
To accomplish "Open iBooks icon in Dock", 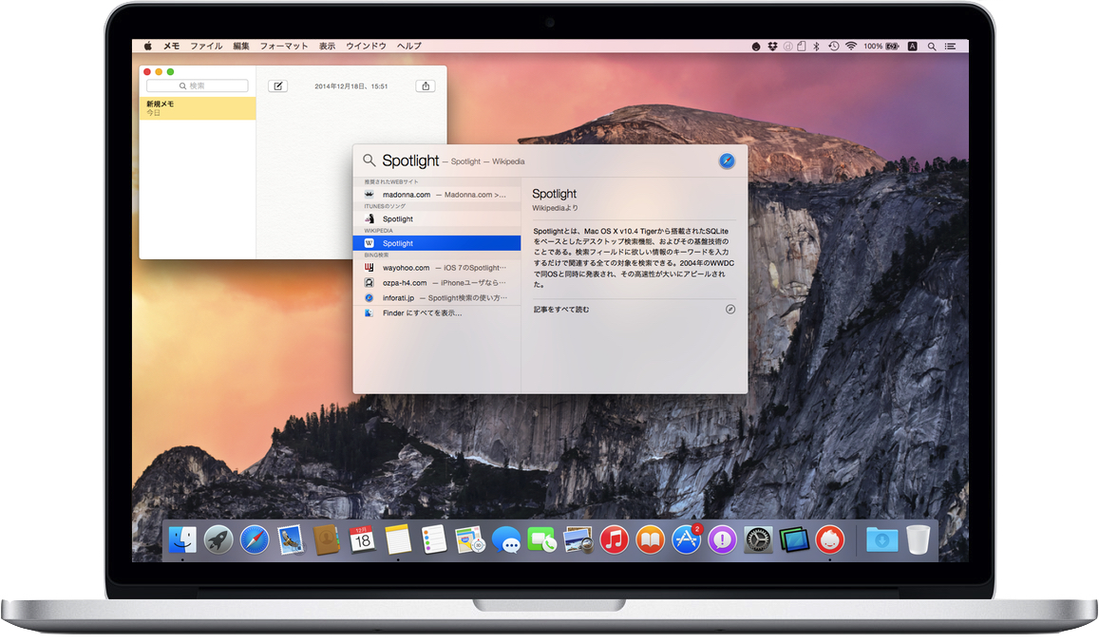I will [651, 539].
